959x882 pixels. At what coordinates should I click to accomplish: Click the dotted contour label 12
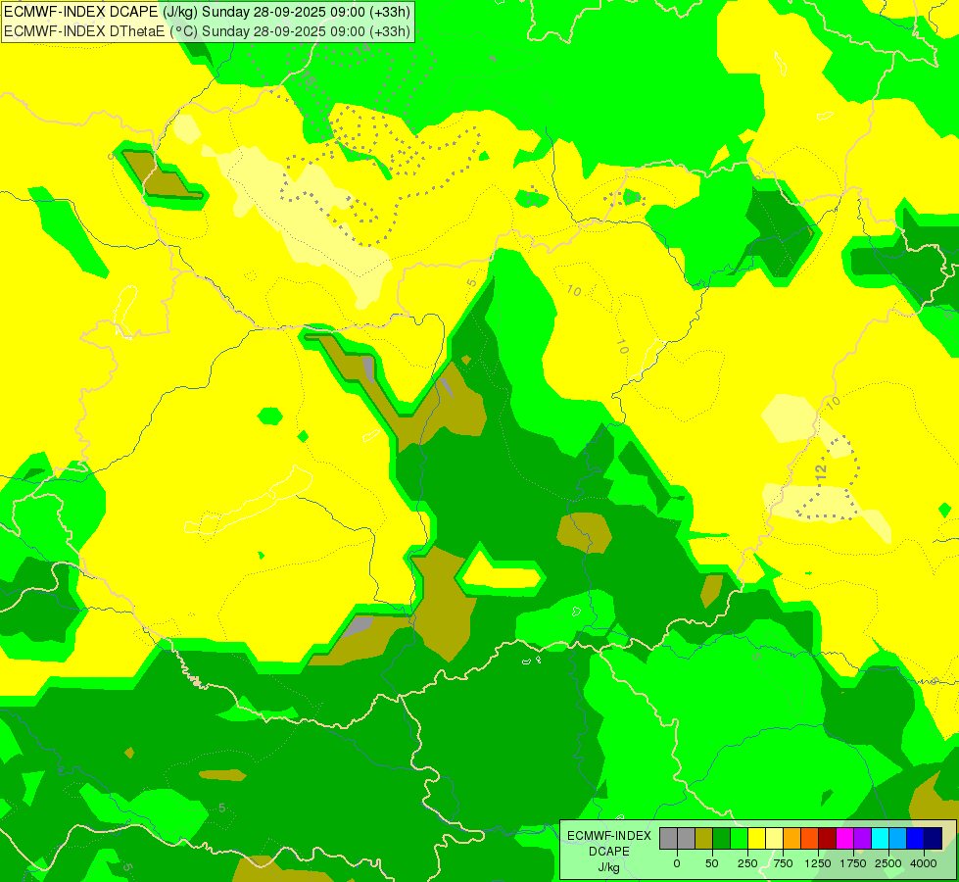coord(821,472)
